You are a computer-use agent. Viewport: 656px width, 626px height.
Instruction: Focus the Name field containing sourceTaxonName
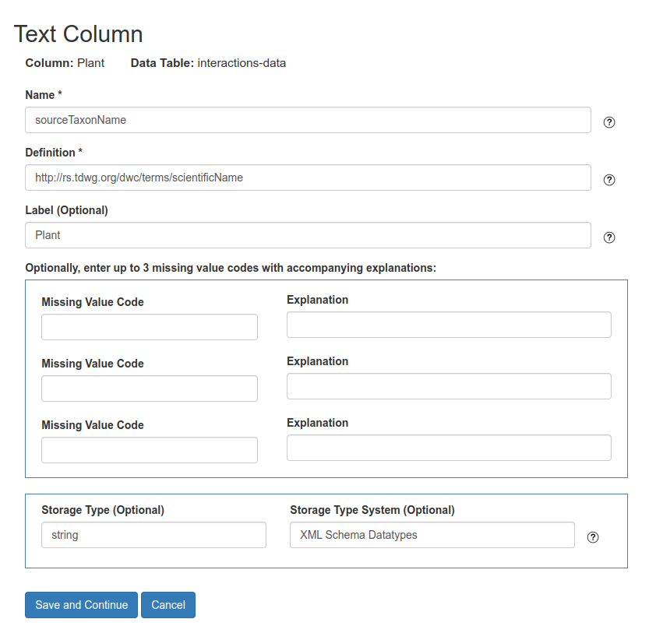(308, 120)
